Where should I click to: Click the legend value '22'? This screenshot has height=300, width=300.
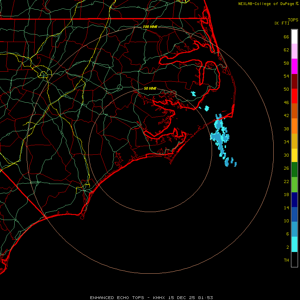286,181
